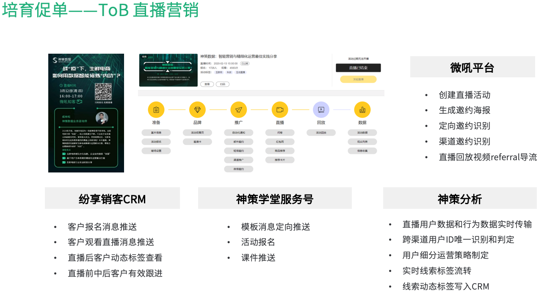547x298 pixels.
Task: Click the 扫码 button under event info
Action: coord(223,84)
